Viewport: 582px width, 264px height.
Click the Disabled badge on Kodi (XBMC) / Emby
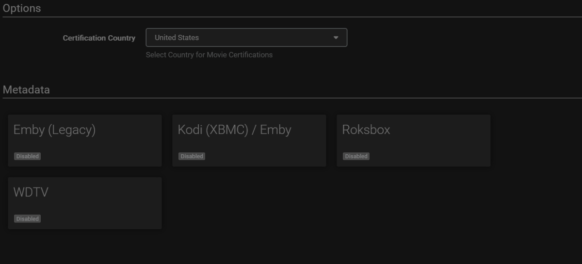coord(192,156)
